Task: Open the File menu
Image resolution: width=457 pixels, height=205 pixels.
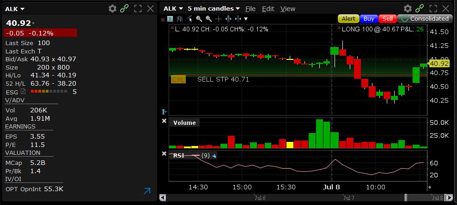Action: [x=250, y=9]
